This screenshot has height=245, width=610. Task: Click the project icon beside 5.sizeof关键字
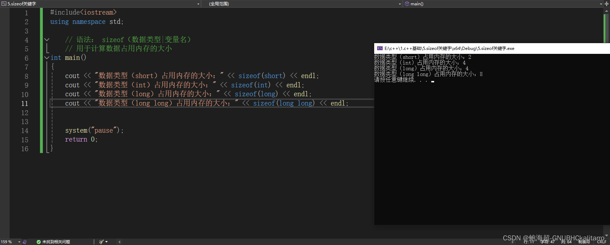point(4,4)
